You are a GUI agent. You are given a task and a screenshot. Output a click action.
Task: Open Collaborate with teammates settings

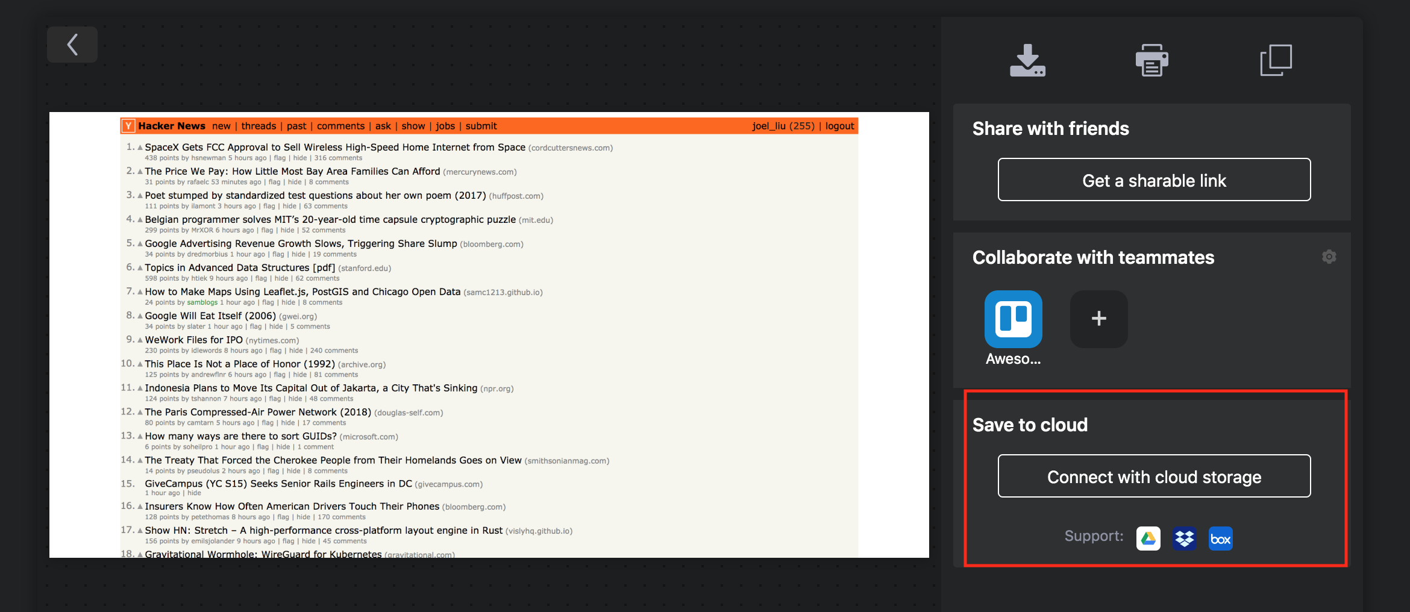coord(1330,257)
